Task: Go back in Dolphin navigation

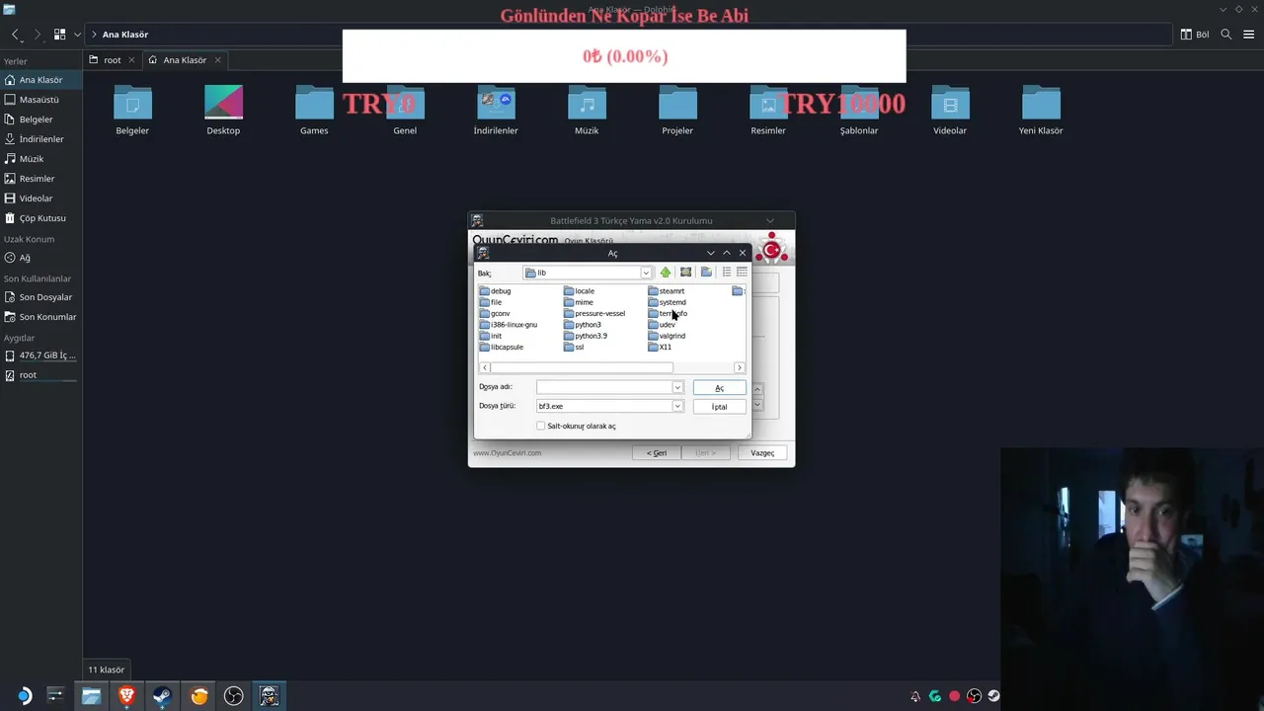Action: point(15,35)
